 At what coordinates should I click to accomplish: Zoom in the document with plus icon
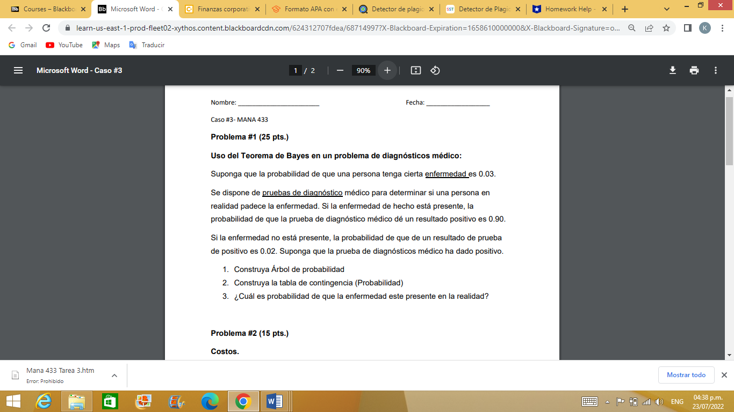coord(387,70)
